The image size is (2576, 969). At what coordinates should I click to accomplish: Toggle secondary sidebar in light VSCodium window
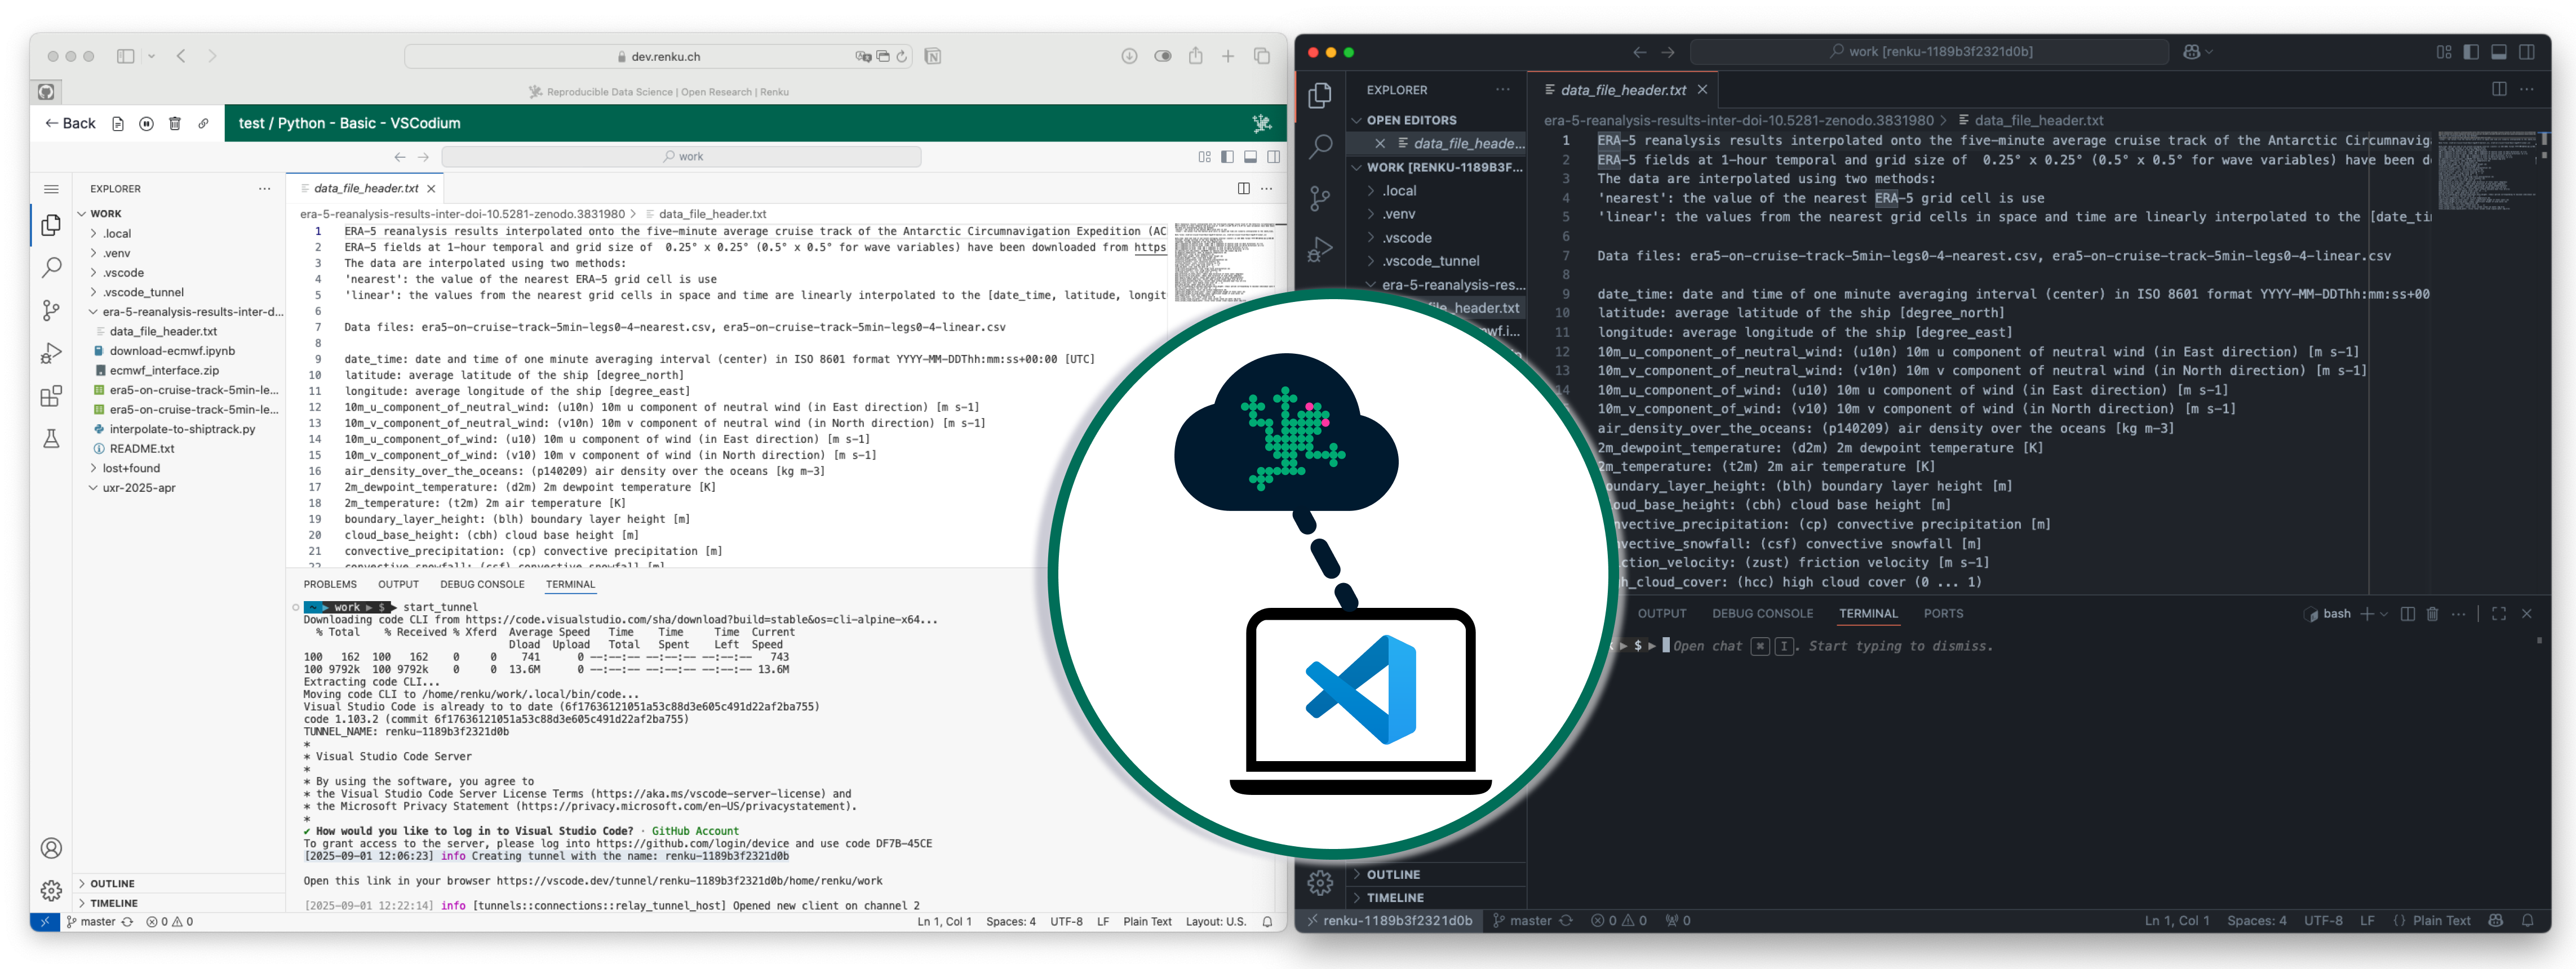click(x=1273, y=157)
